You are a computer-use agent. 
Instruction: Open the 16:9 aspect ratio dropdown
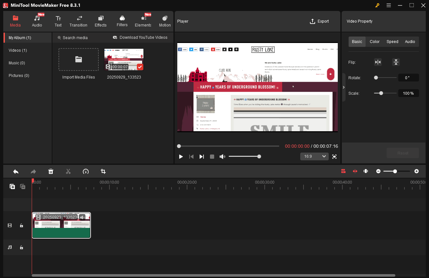coord(314,156)
